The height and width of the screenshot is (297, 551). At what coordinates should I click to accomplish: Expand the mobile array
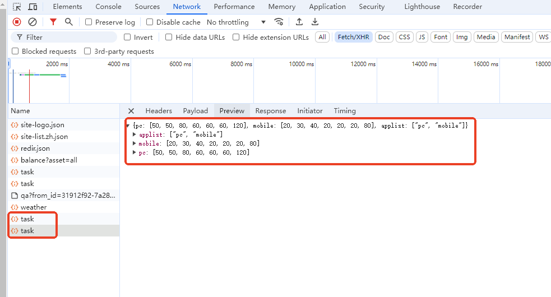point(134,143)
